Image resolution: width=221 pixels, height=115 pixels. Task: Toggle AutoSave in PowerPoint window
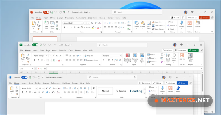pyautogui.click(x=46, y=12)
